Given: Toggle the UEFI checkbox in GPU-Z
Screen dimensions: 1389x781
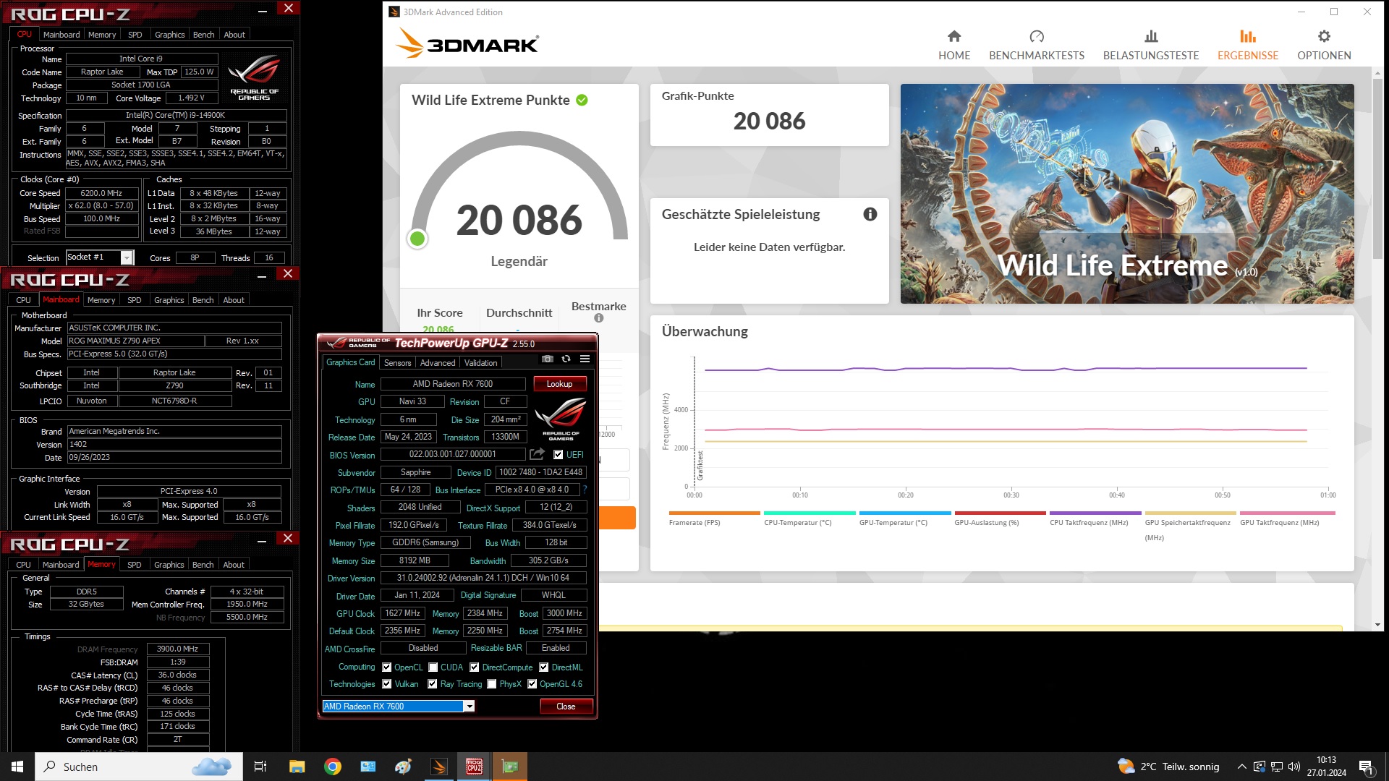Looking at the screenshot, I should 558,455.
